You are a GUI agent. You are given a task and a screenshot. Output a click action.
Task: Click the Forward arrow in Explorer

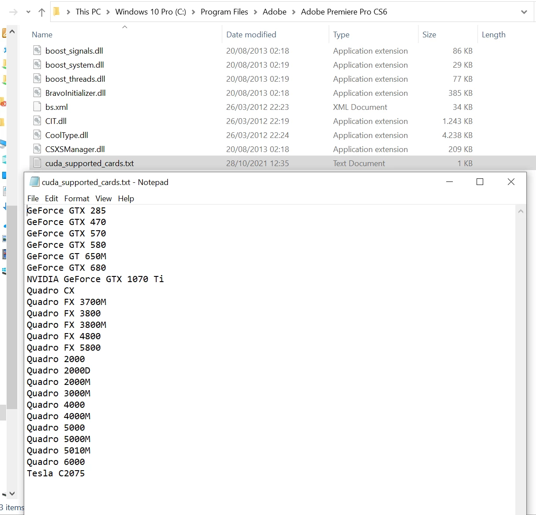[13, 12]
